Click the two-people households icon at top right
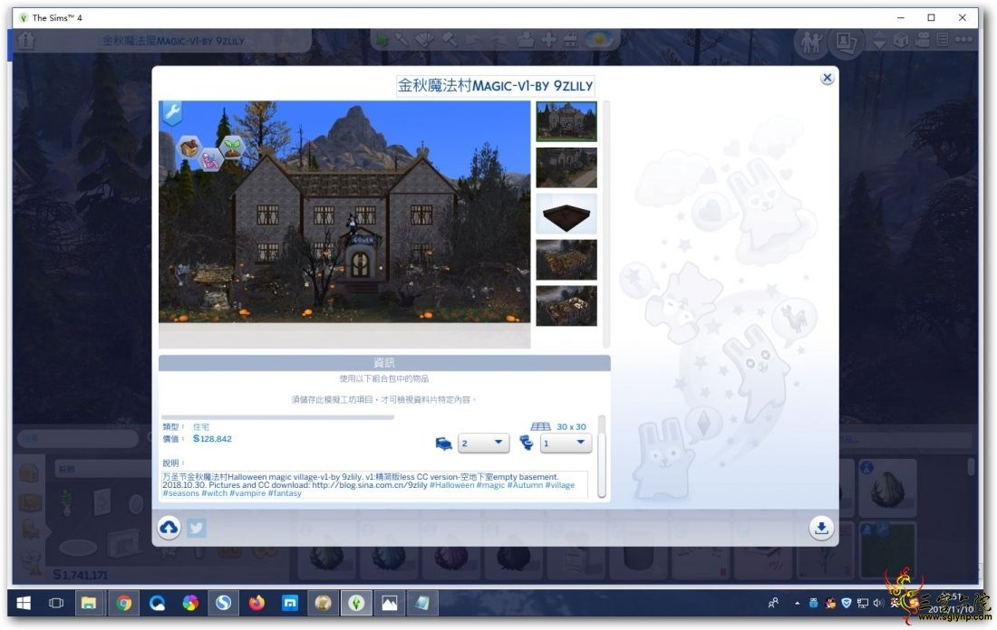The width and height of the screenshot is (997, 630). (810, 42)
